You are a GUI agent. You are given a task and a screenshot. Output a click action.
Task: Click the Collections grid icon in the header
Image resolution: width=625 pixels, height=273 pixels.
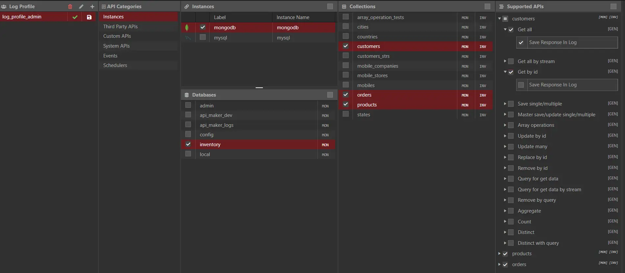pyautogui.click(x=344, y=7)
